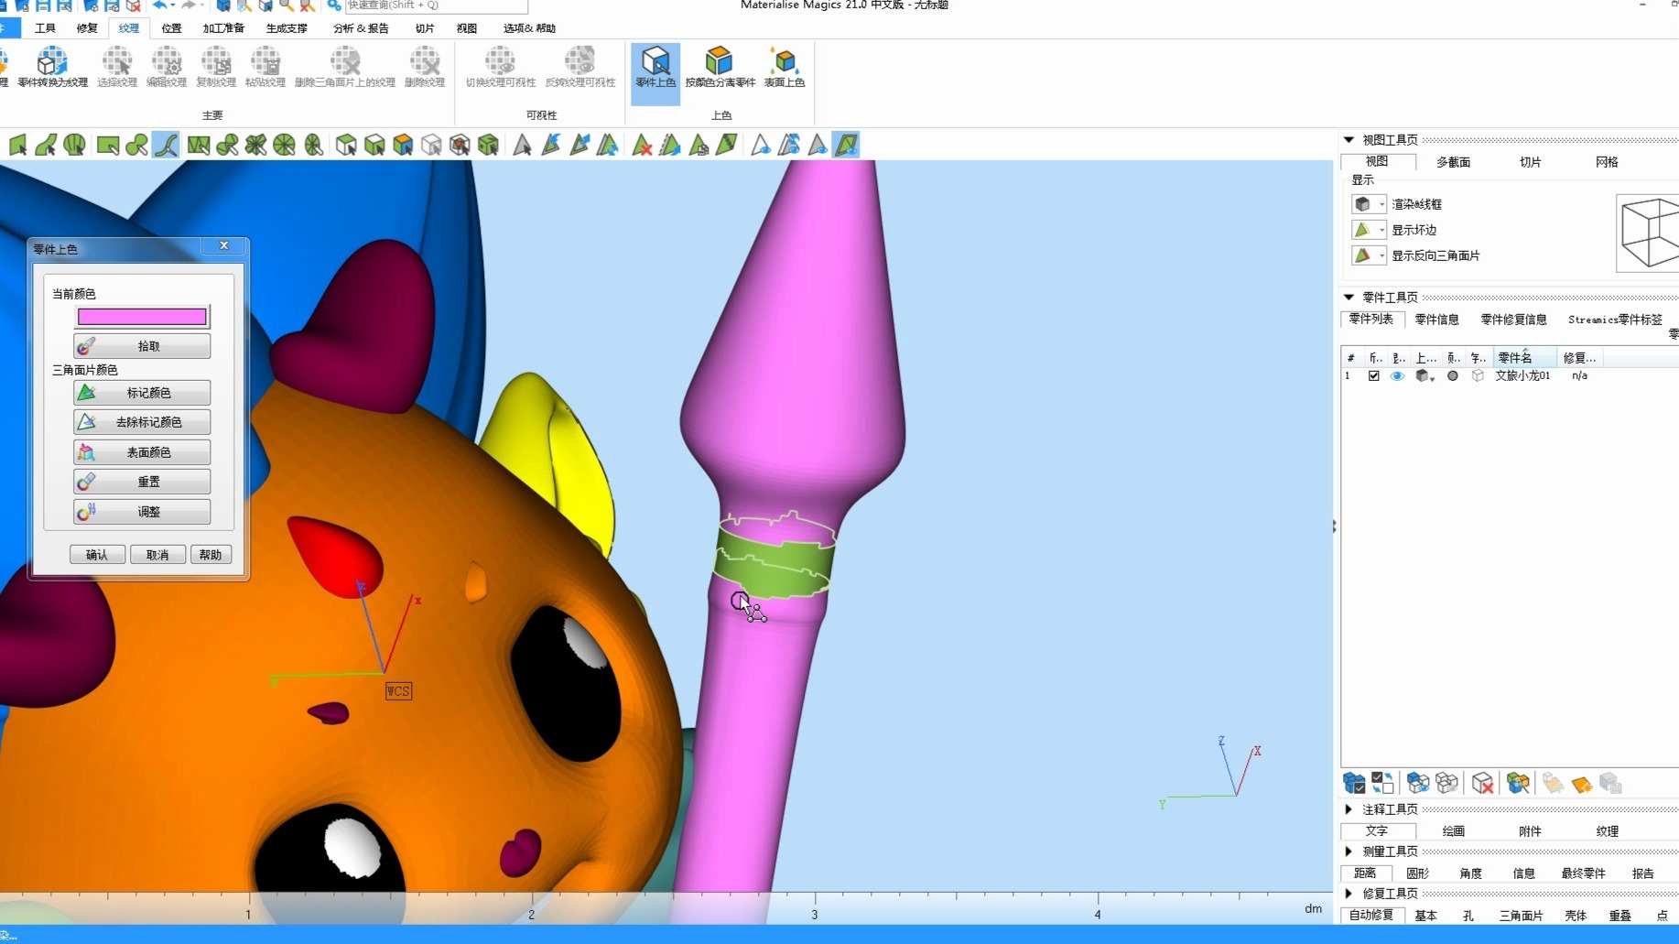Screen dimensions: 1679x944
Task: Click the magnifier icon in quick access bar
Action: click(287, 5)
